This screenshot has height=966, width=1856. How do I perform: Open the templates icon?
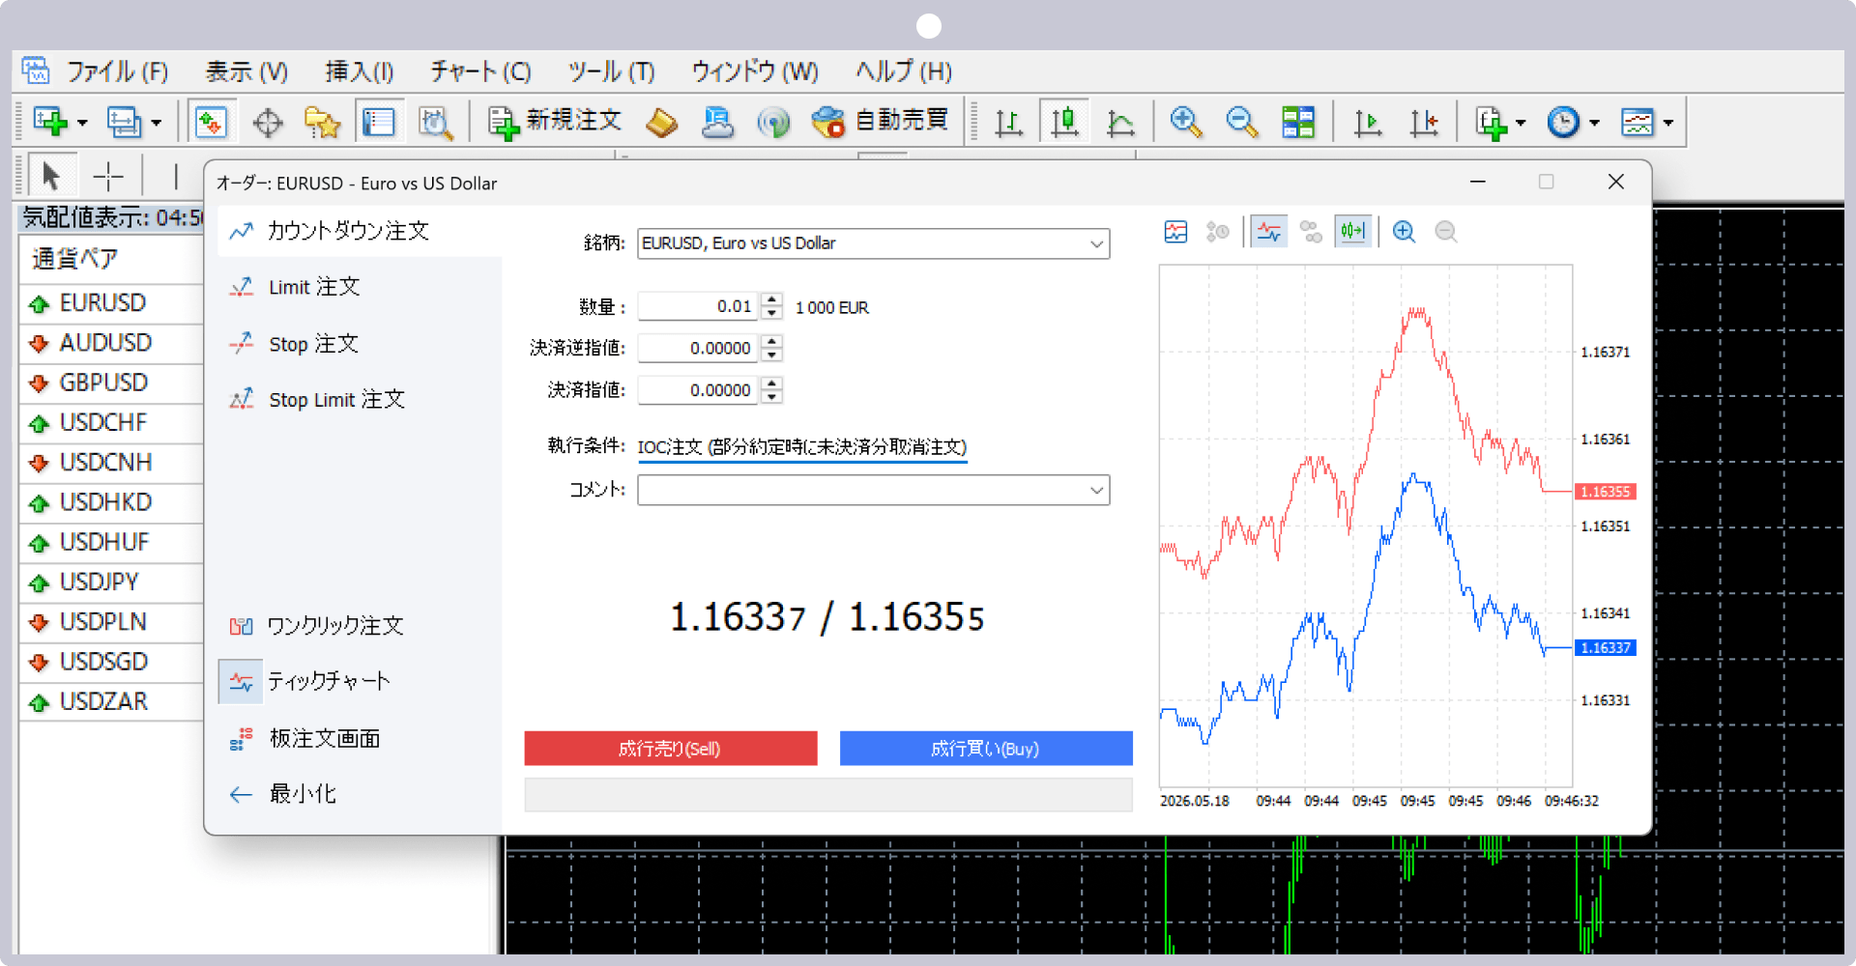coord(1638,123)
